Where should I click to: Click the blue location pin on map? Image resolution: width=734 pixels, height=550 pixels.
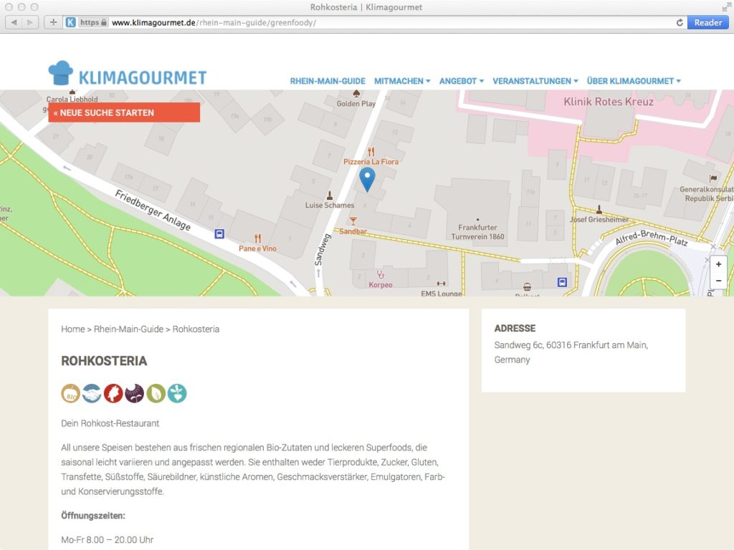(x=367, y=180)
